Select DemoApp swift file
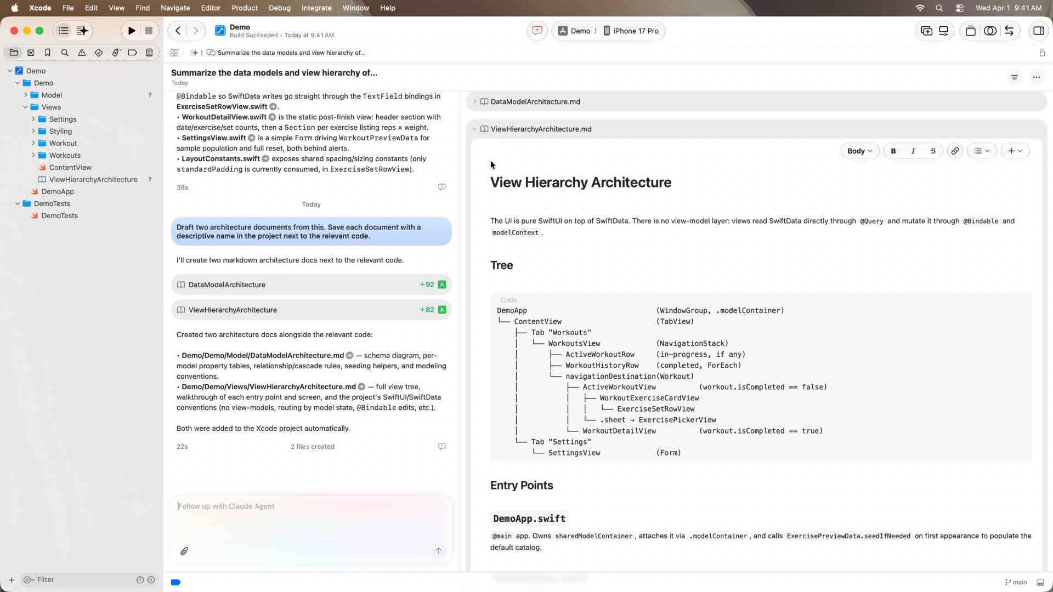1053x592 pixels. [x=58, y=191]
